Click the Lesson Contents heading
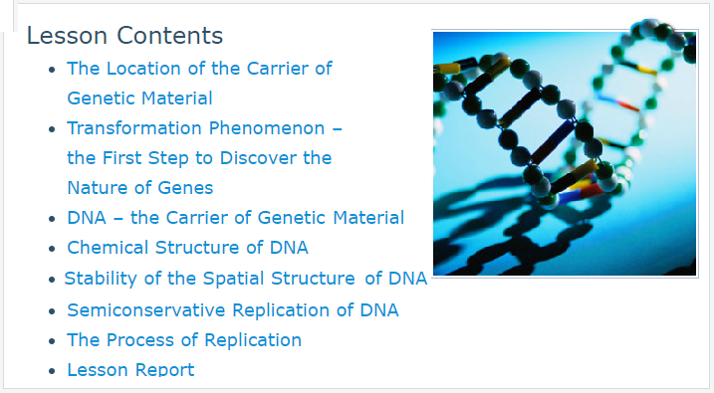The image size is (714, 393). point(124,36)
